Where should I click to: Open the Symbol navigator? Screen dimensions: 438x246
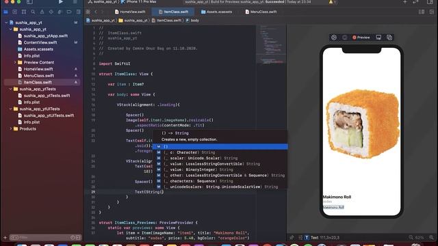point(24,12)
